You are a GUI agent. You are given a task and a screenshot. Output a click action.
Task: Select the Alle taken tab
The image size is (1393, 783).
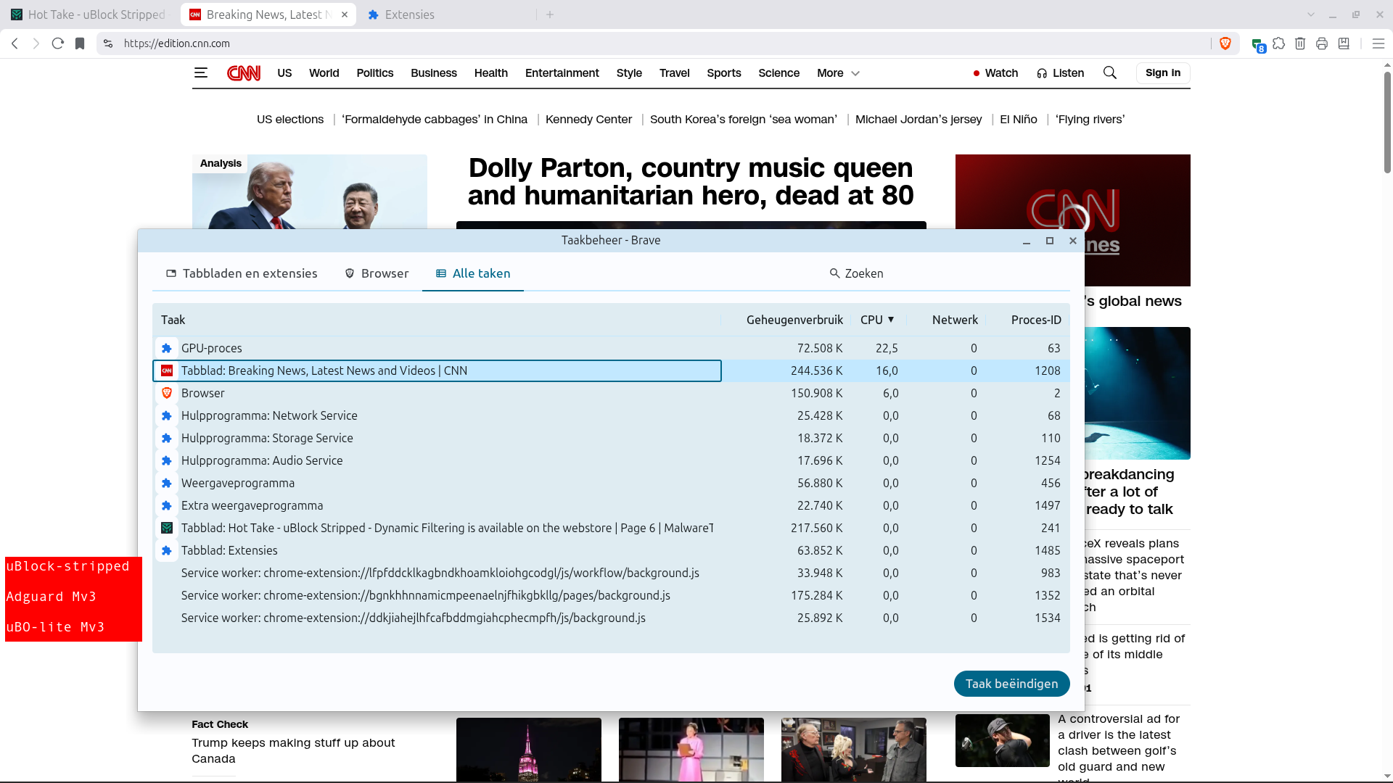[x=473, y=273]
